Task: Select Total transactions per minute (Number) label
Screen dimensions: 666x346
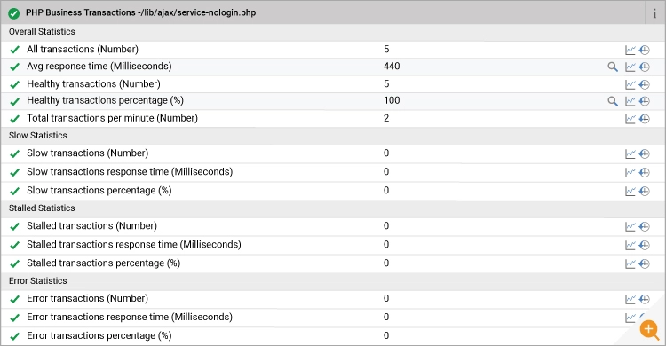Action: pos(112,119)
